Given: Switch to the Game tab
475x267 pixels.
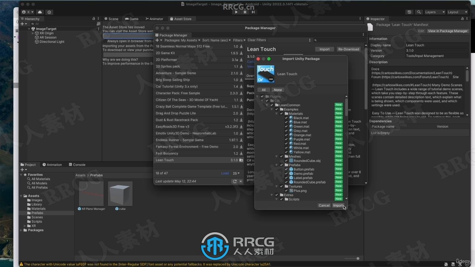Looking at the screenshot, I should point(132,19).
